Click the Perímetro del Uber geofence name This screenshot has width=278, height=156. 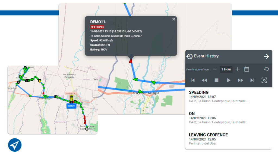coord(203,144)
